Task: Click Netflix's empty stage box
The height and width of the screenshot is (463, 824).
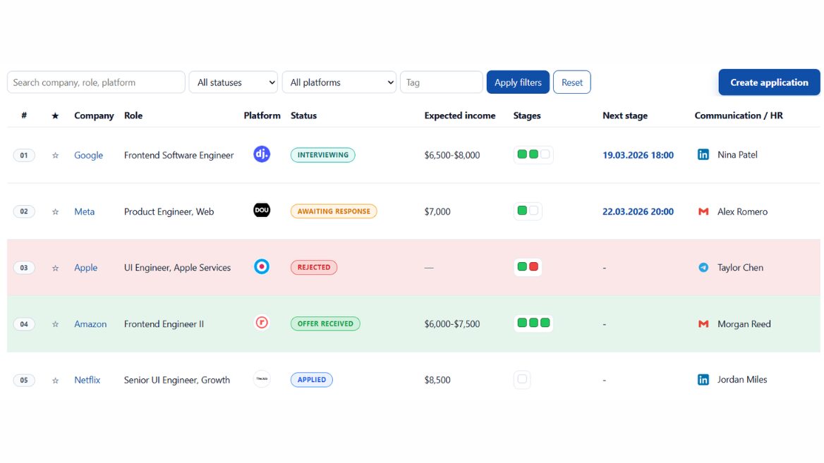Action: [x=522, y=379]
